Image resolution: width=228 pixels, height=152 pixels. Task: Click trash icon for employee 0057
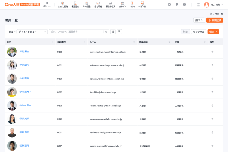click(x=212, y=119)
